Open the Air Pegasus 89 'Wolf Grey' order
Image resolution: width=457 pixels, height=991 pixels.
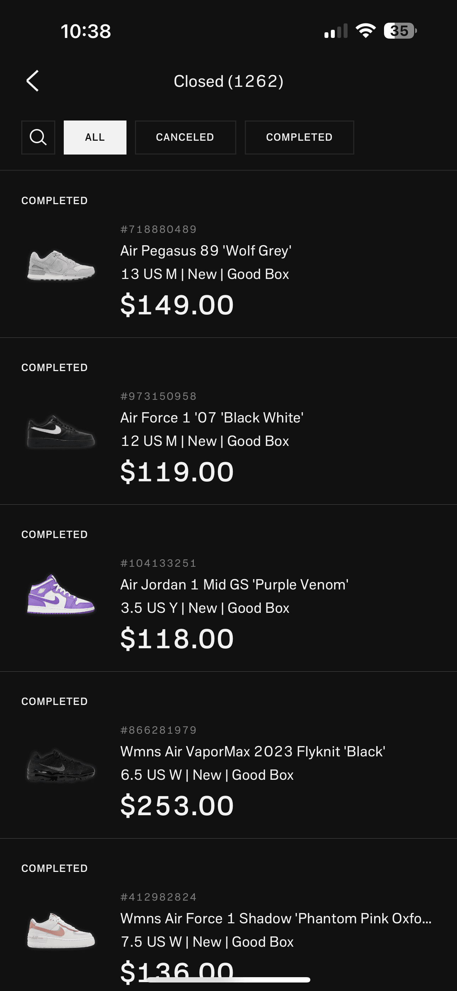tap(228, 254)
